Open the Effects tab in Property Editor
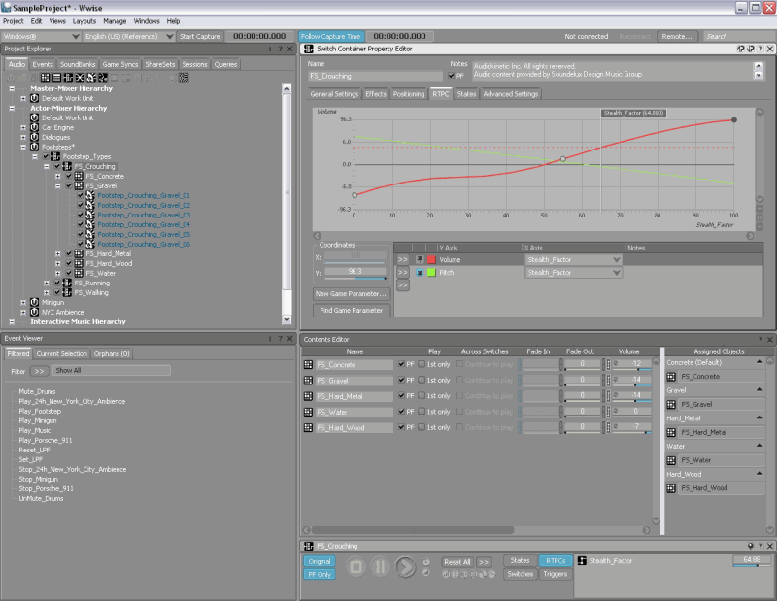 376,94
